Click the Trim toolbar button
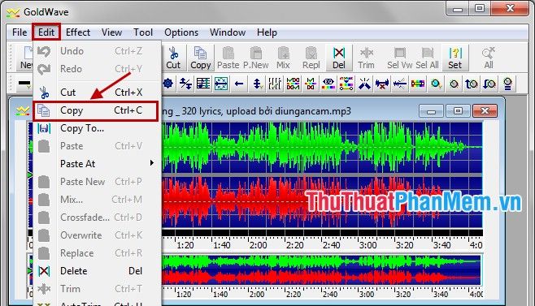This screenshot has height=306, width=535. pyautogui.click(x=366, y=58)
